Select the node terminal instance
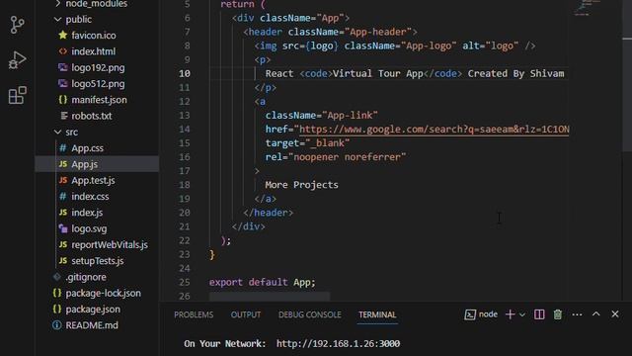This screenshot has width=632, height=356. pyautogui.click(x=481, y=314)
